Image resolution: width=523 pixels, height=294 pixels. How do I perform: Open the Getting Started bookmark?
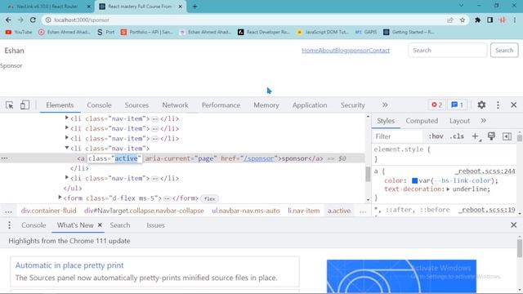click(409, 32)
